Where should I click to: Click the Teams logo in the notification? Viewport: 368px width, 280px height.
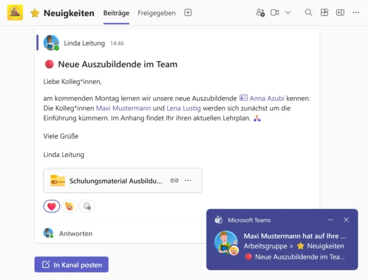coord(218,220)
